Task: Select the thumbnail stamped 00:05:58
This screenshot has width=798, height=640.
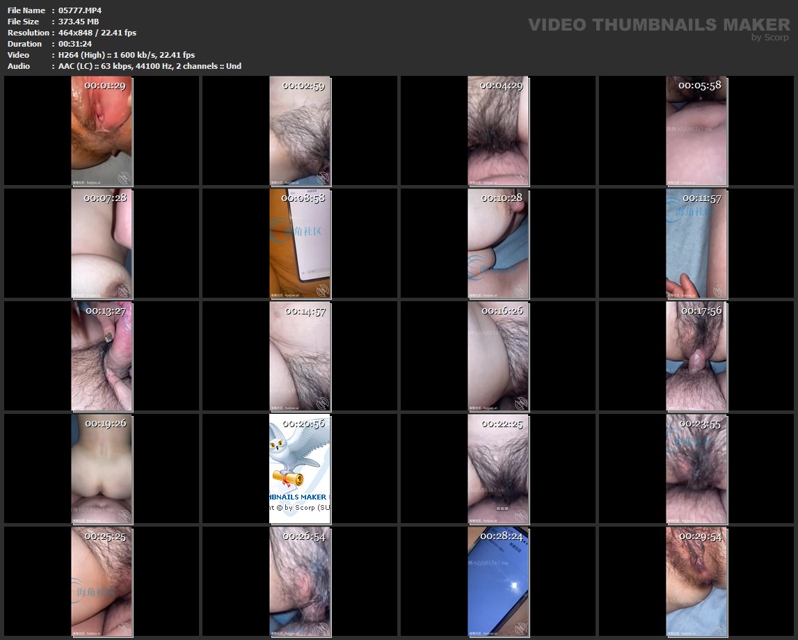Action: 696,131
